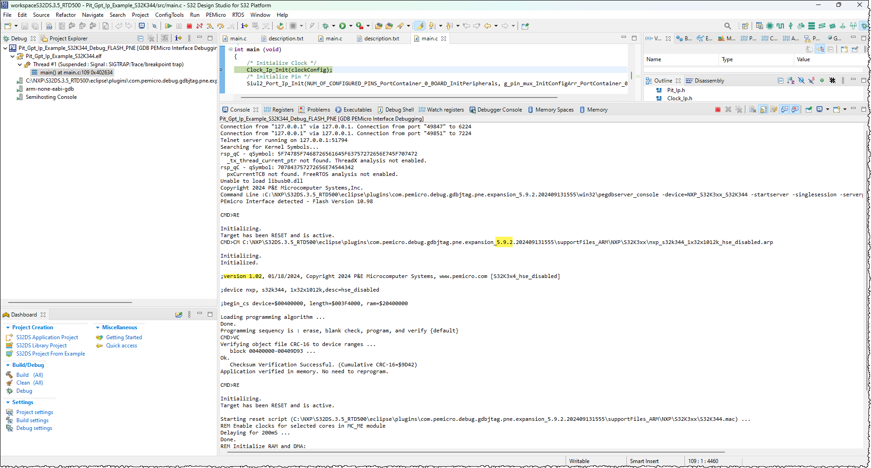Open the search dialog via magnifier icon
The image size is (871, 468).
click(728, 26)
